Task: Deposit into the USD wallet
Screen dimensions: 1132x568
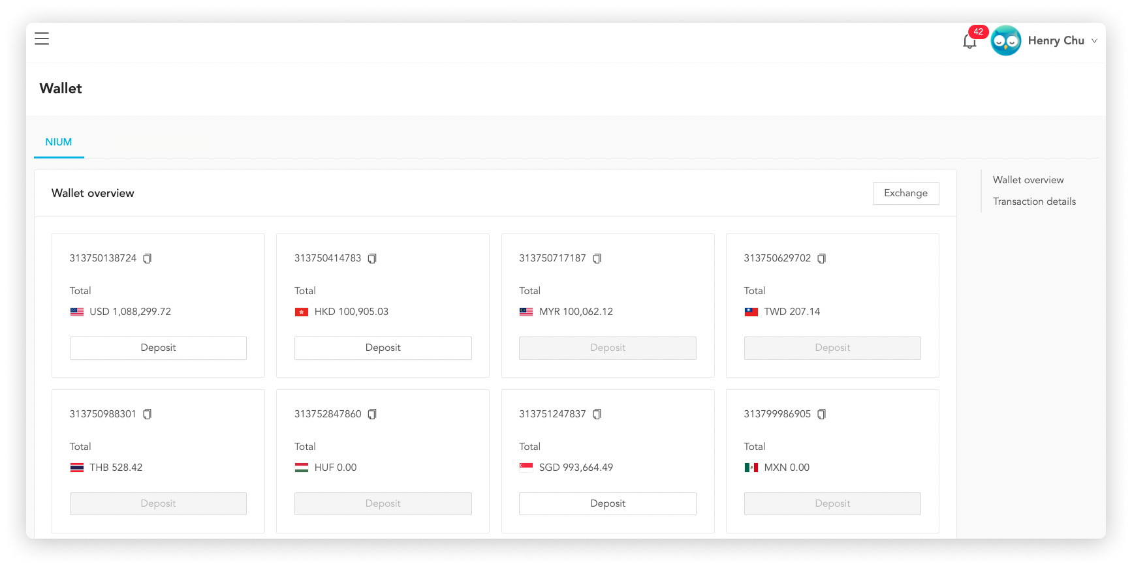Action: tap(158, 348)
